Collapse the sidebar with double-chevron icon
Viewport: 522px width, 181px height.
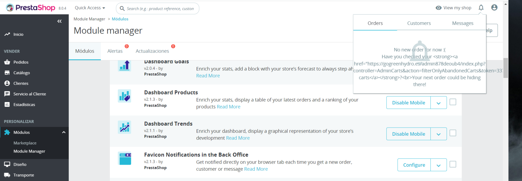coord(60,21)
